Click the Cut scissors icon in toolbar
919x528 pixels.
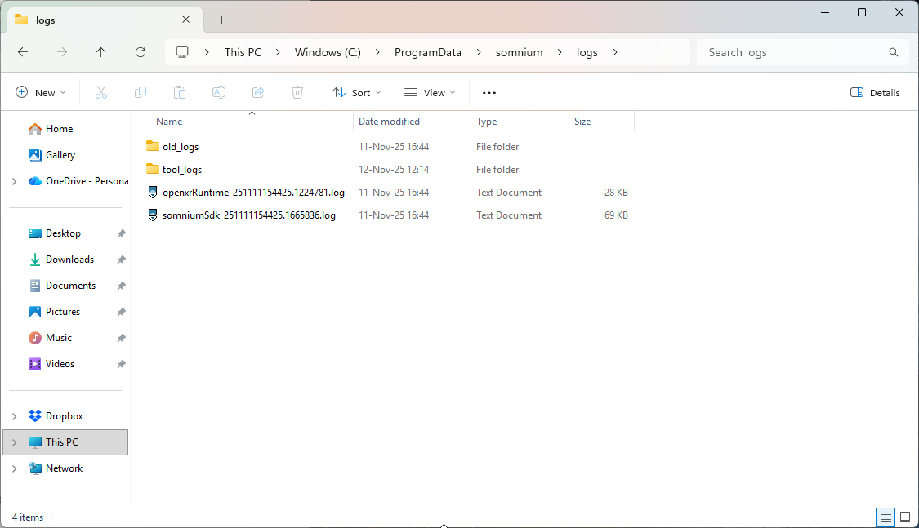pyautogui.click(x=101, y=93)
